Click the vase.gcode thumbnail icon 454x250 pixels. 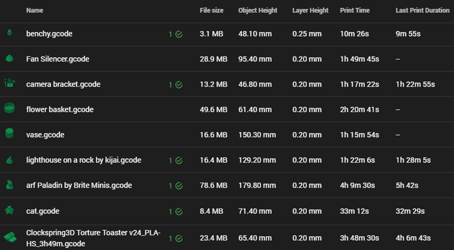click(x=9, y=133)
